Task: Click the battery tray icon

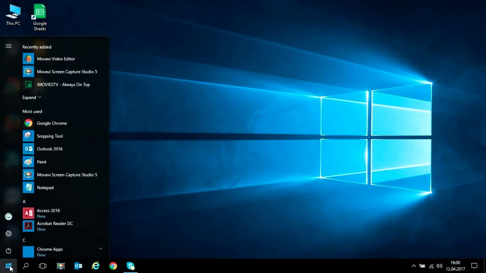Action: click(422, 266)
